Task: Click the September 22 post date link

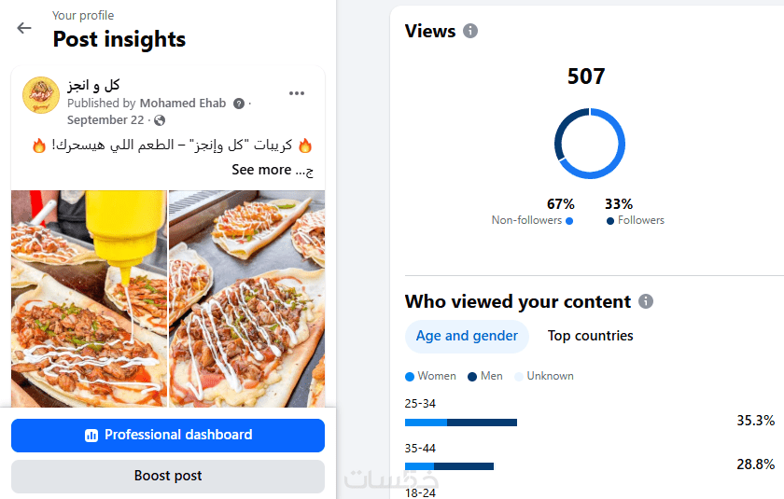Action: [x=105, y=120]
